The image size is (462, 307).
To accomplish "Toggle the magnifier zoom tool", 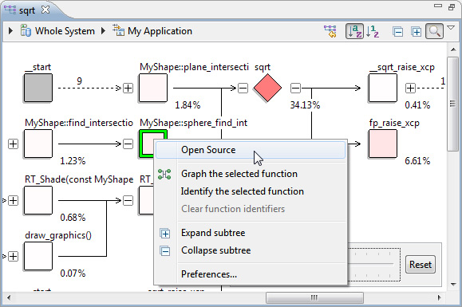I will coord(434,31).
